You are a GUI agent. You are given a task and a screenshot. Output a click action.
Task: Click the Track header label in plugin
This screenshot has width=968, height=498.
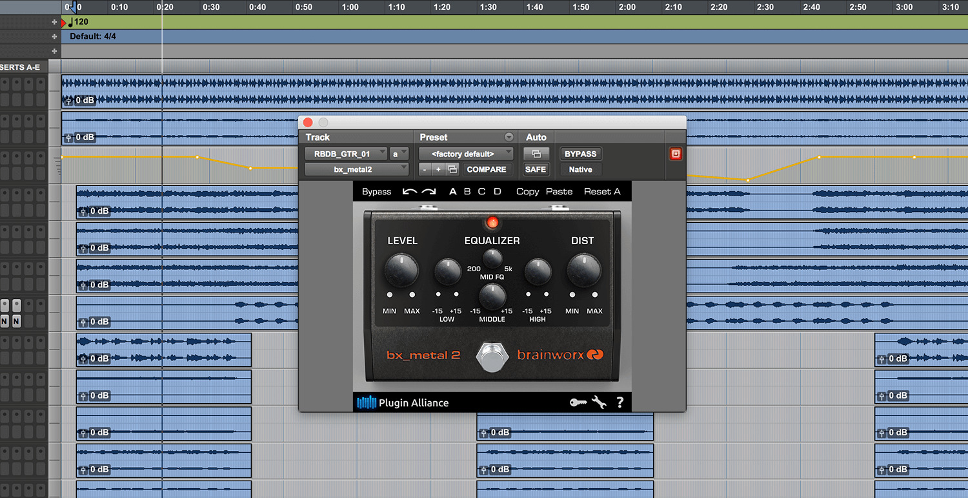click(318, 137)
